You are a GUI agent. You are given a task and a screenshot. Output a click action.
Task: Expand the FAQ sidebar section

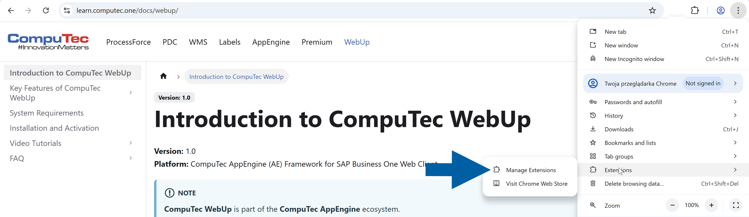[131, 158]
